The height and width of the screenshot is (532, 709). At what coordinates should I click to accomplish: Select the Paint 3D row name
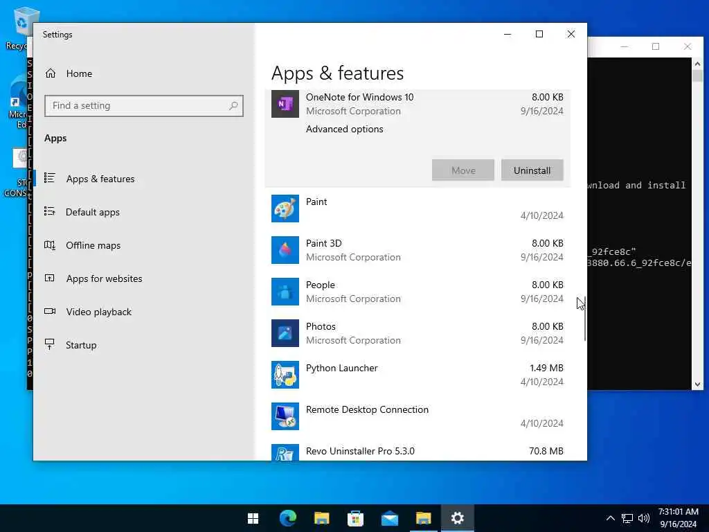coord(324,243)
